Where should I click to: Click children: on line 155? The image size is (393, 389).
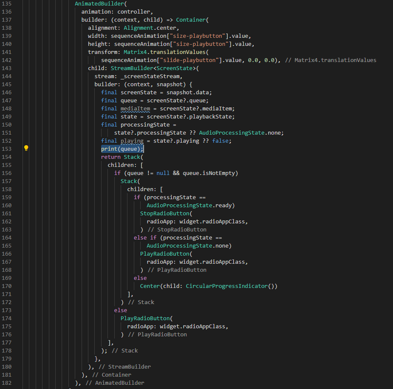[x=122, y=165]
